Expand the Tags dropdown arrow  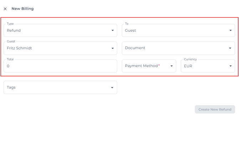(x=112, y=87)
